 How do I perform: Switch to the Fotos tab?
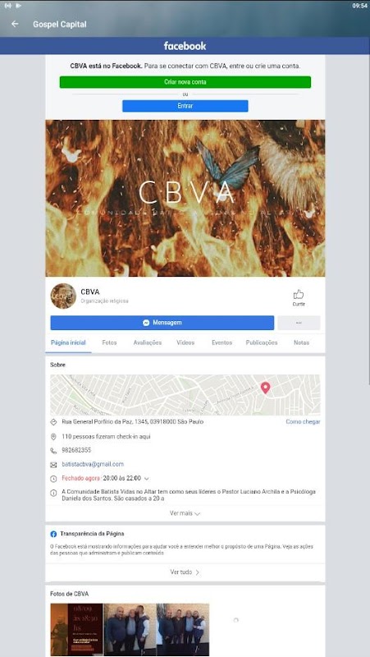109,342
